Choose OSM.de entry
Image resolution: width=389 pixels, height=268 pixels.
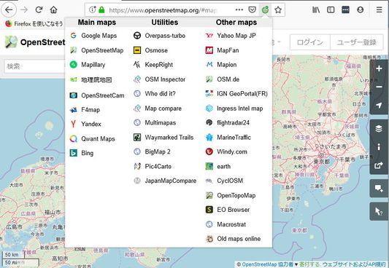point(223,79)
